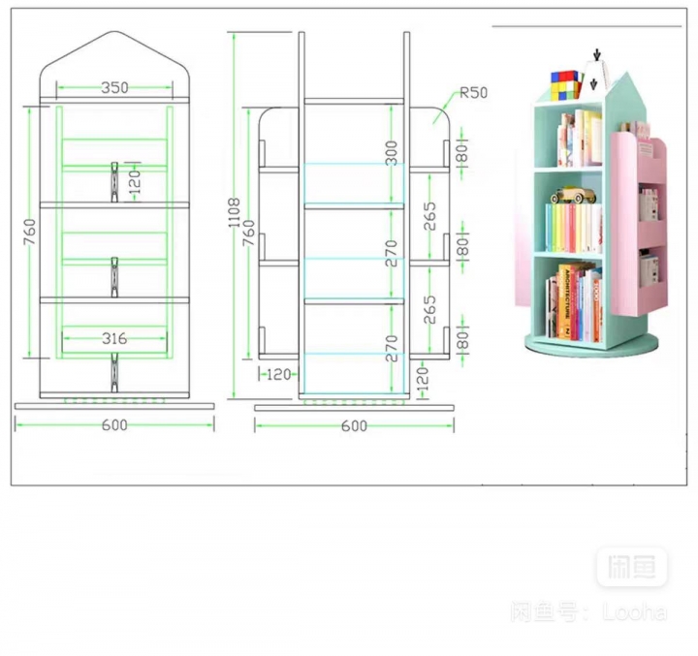Select the 316 inner width dimension label
The image size is (698, 656).
pos(114,338)
